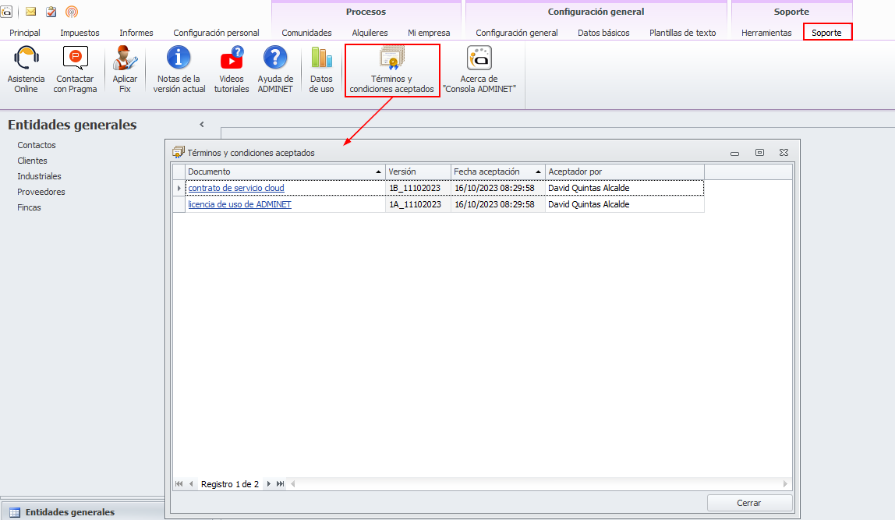Go to previous record in navigator
This screenshot has width=895, height=520.
(191, 484)
